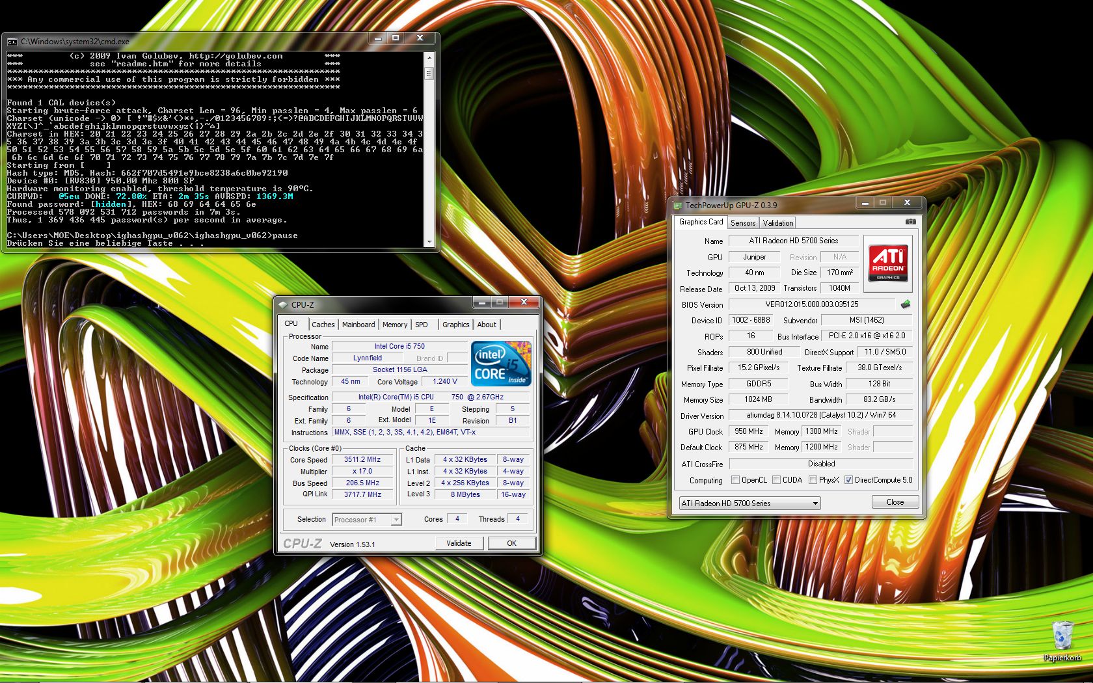
Task: Click the GPU-Z title bar icon
Action: pos(678,205)
